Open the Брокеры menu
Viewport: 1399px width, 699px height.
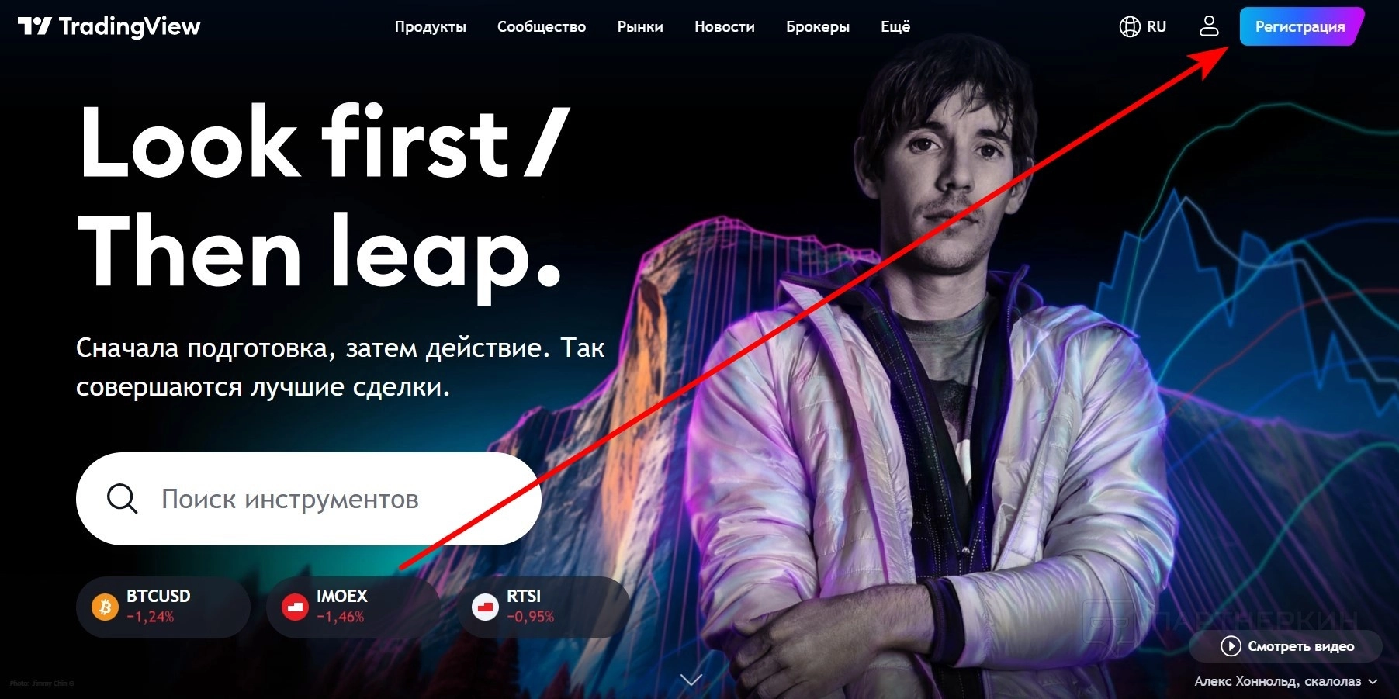tap(818, 26)
